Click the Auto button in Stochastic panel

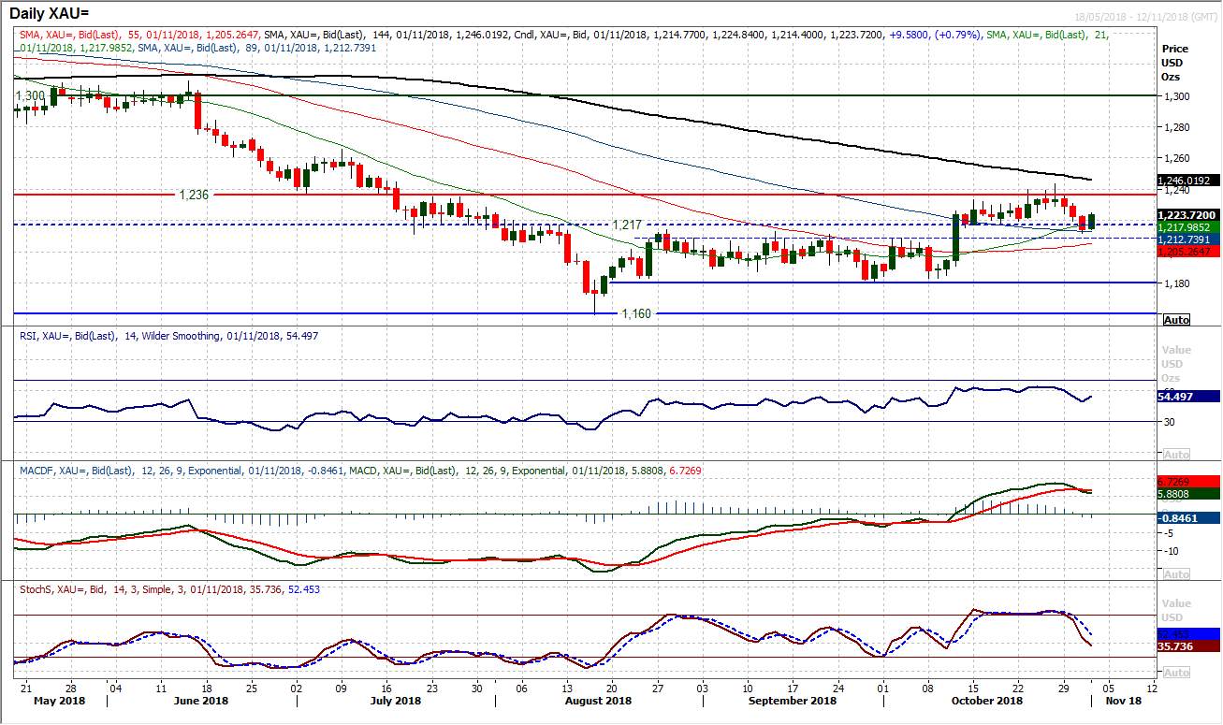click(x=1175, y=673)
